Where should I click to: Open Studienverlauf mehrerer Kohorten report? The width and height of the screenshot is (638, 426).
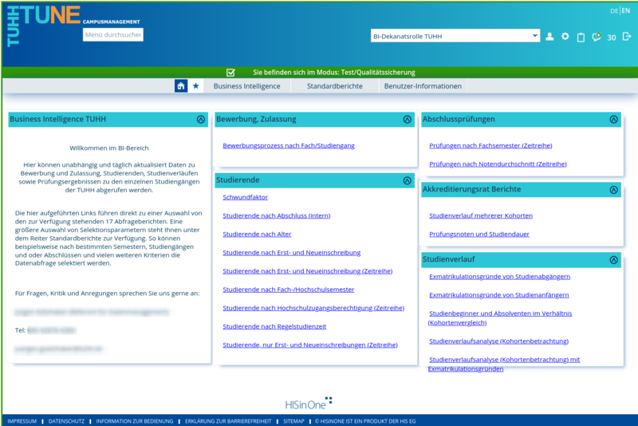[x=481, y=215]
